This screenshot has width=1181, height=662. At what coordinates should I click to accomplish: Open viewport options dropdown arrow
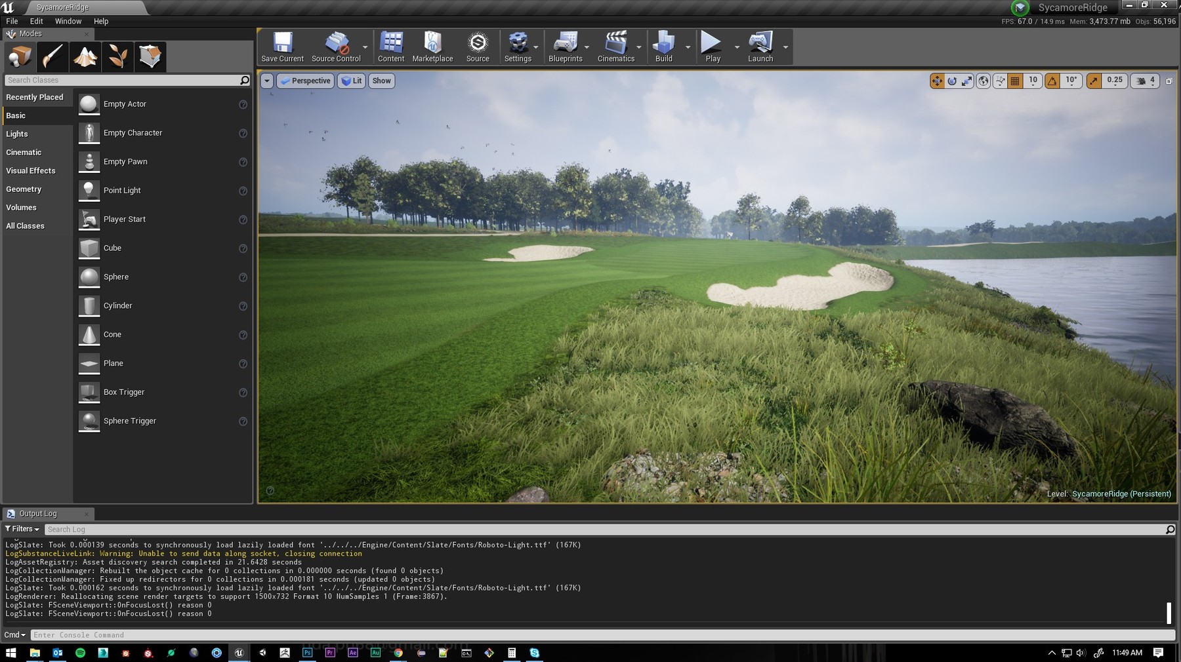[x=267, y=81]
